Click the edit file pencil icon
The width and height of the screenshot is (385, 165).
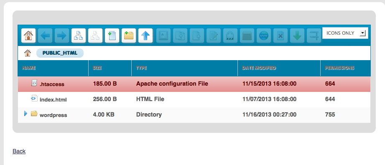coord(214,36)
